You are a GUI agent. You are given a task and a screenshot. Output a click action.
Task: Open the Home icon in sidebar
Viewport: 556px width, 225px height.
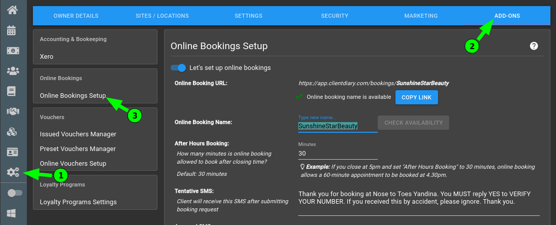(13, 10)
